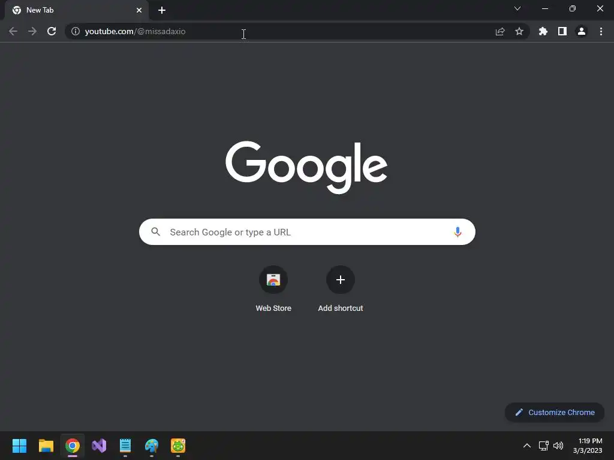Close the New Tab tab
Screen dimensions: 614x460
[139, 10]
